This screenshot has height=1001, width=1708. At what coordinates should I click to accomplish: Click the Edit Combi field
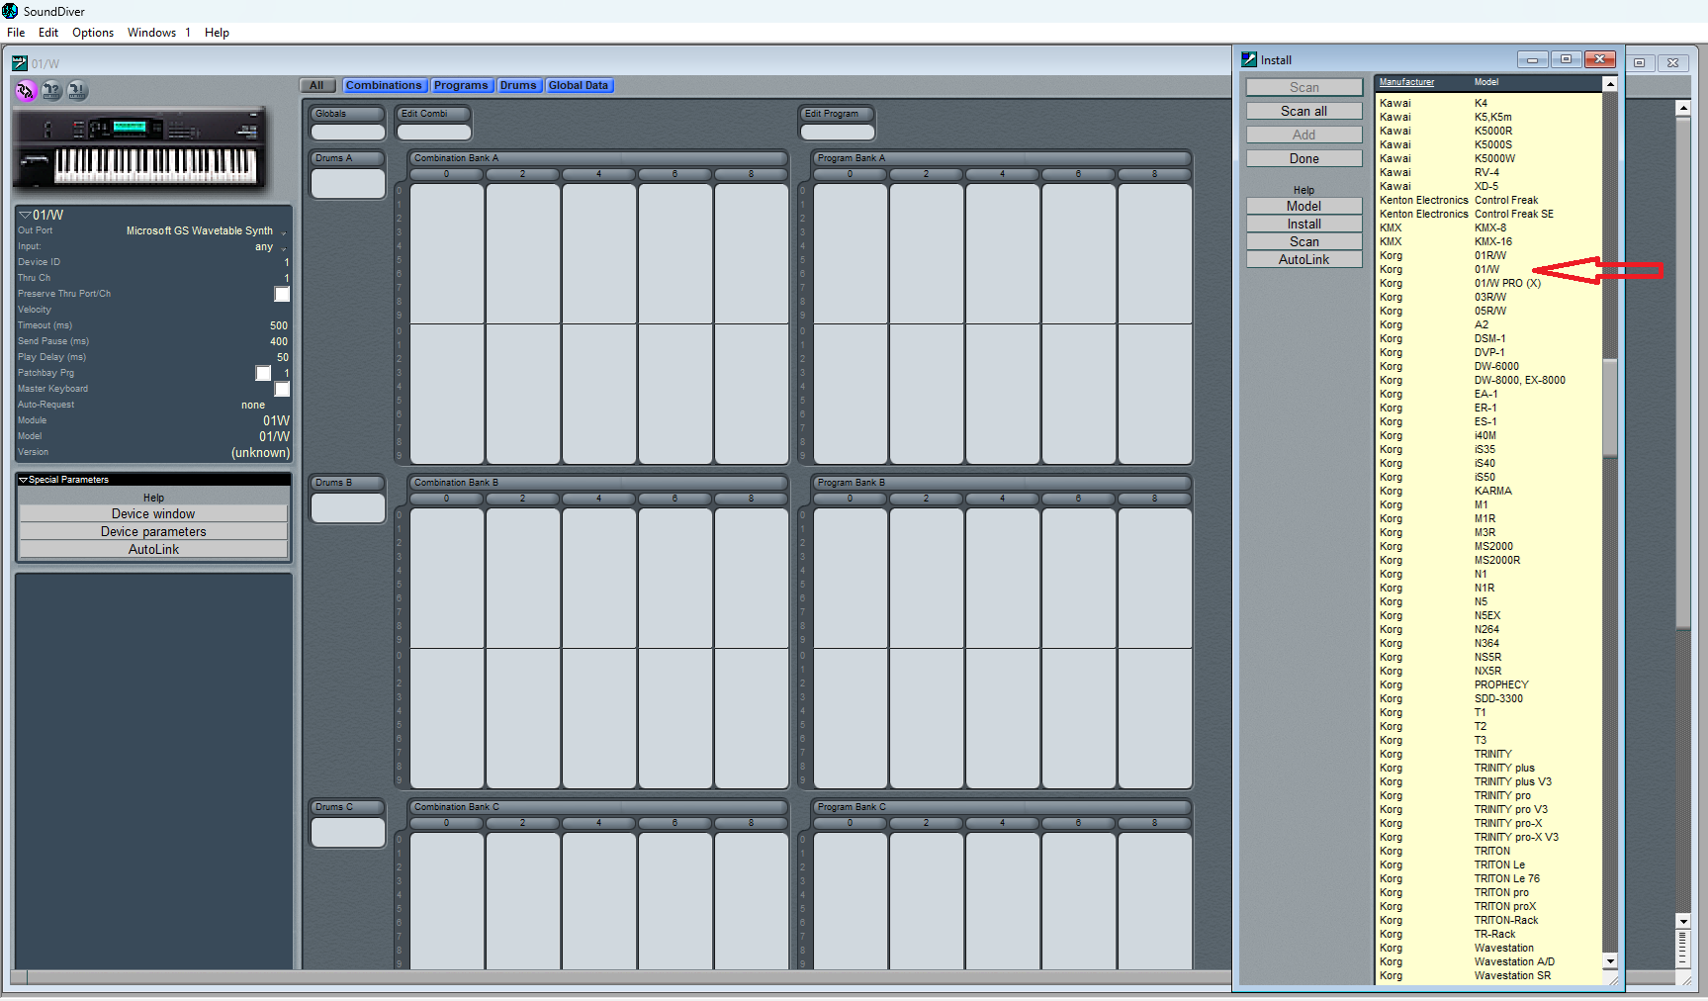coord(434,132)
